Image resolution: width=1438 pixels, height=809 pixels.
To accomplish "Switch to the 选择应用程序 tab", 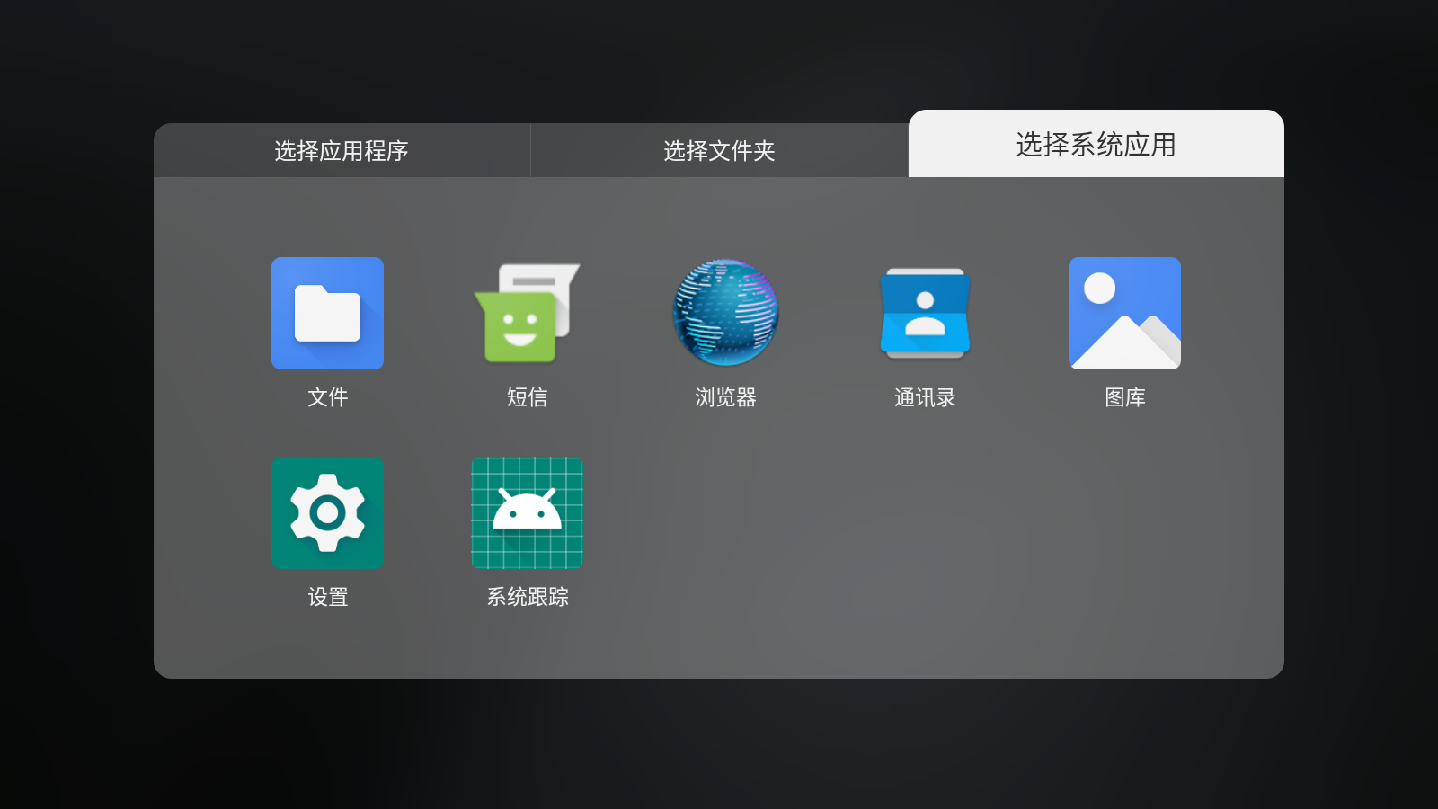I will click(x=342, y=150).
